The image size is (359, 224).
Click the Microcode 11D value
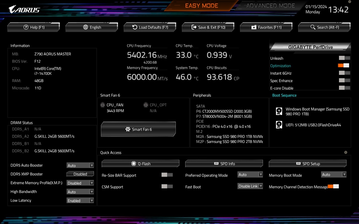click(x=38, y=88)
